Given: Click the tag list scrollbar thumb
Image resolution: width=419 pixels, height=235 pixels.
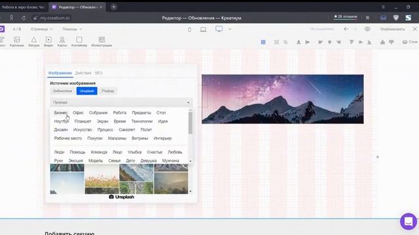Looking at the screenshot, I should pos(191,123).
